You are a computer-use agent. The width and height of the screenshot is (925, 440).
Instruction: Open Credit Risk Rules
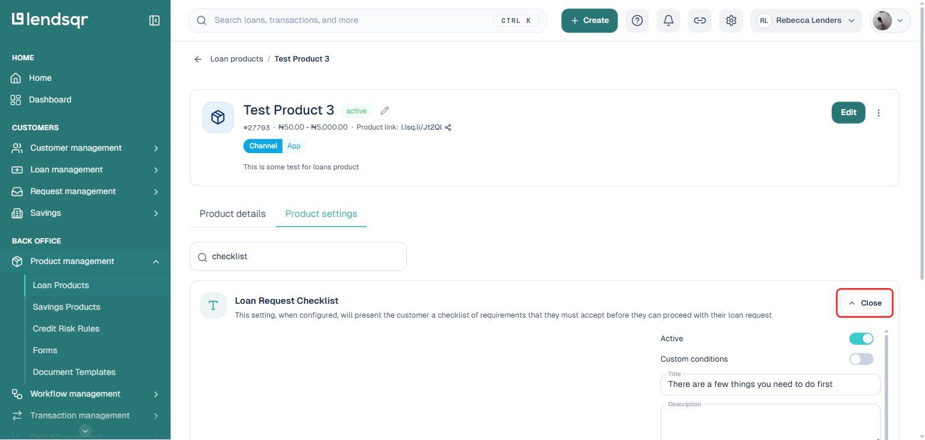tap(66, 328)
